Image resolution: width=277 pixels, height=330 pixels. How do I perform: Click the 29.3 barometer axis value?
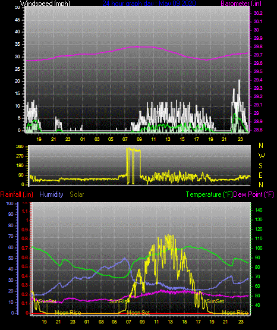(258, 88)
